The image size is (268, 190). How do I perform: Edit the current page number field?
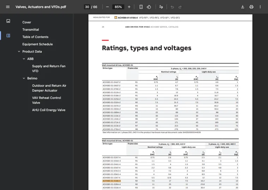click(x=87, y=7)
